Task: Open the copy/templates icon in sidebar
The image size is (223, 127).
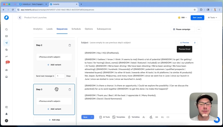Action: [x=6, y=50]
